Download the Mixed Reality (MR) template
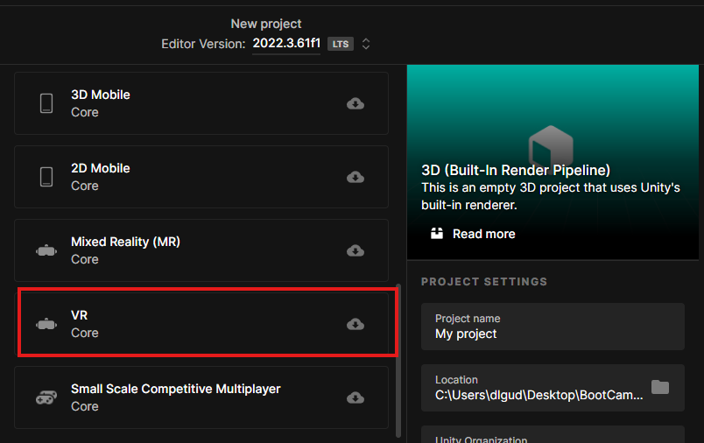This screenshot has height=443, width=704. pos(356,250)
